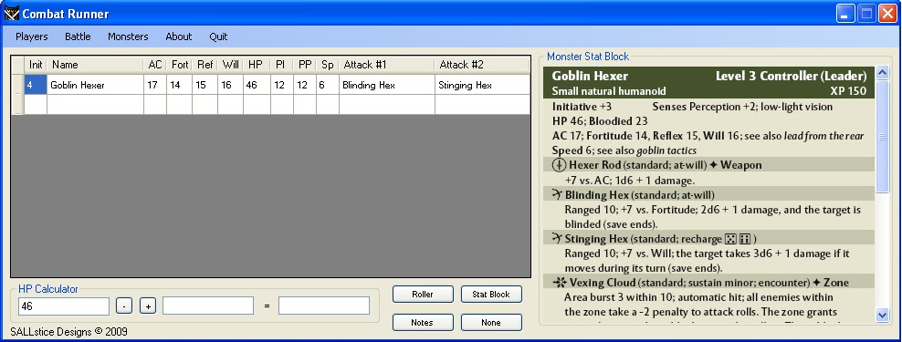Close the Combat Runner window

click(887, 14)
